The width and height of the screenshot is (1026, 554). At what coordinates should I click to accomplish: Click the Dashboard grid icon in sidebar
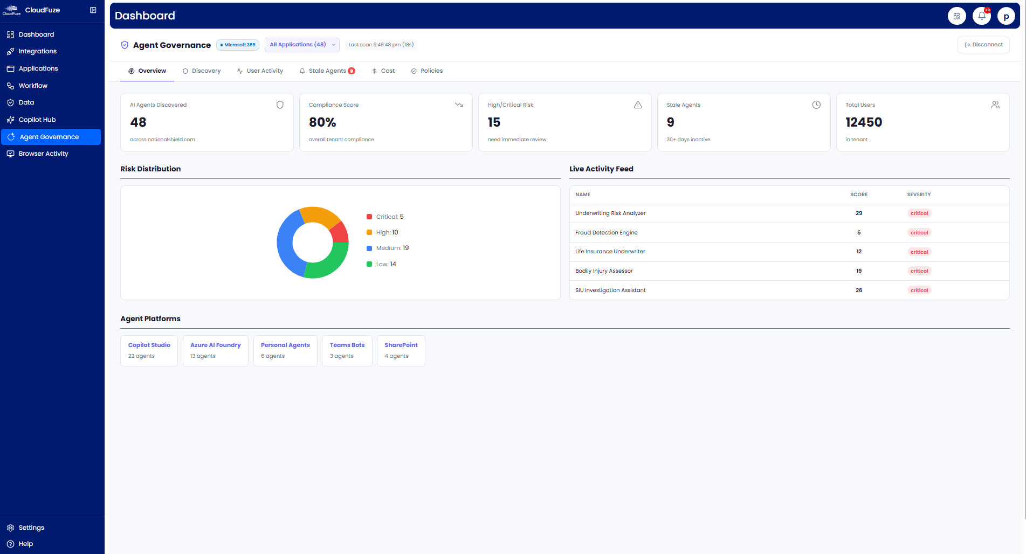(x=10, y=34)
